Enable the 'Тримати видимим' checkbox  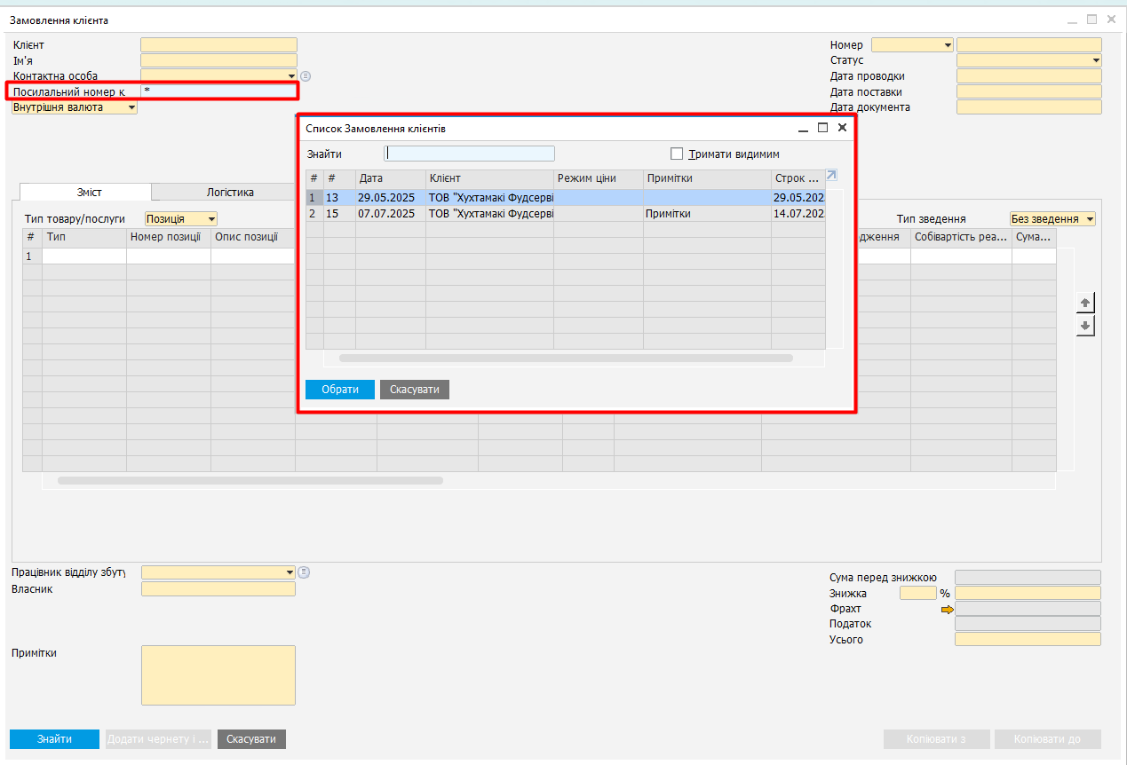pos(677,154)
